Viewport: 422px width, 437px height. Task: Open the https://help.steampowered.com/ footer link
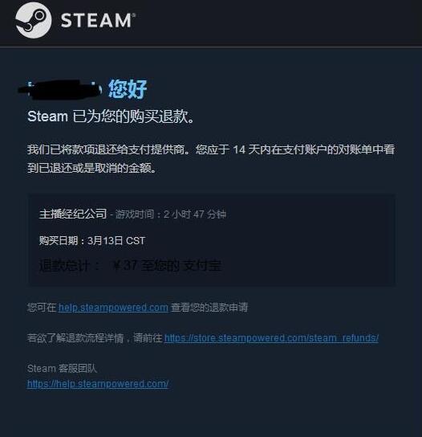98,384
